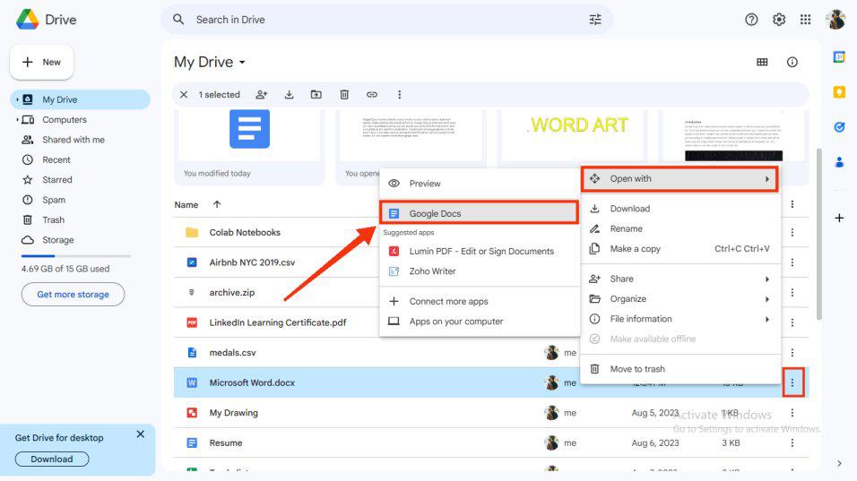The image size is (857, 481).
Task: Go to Recent files
Action: point(80,160)
